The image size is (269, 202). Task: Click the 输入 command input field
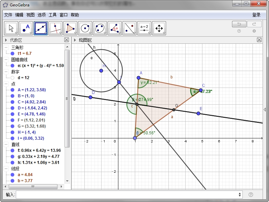point(128,195)
